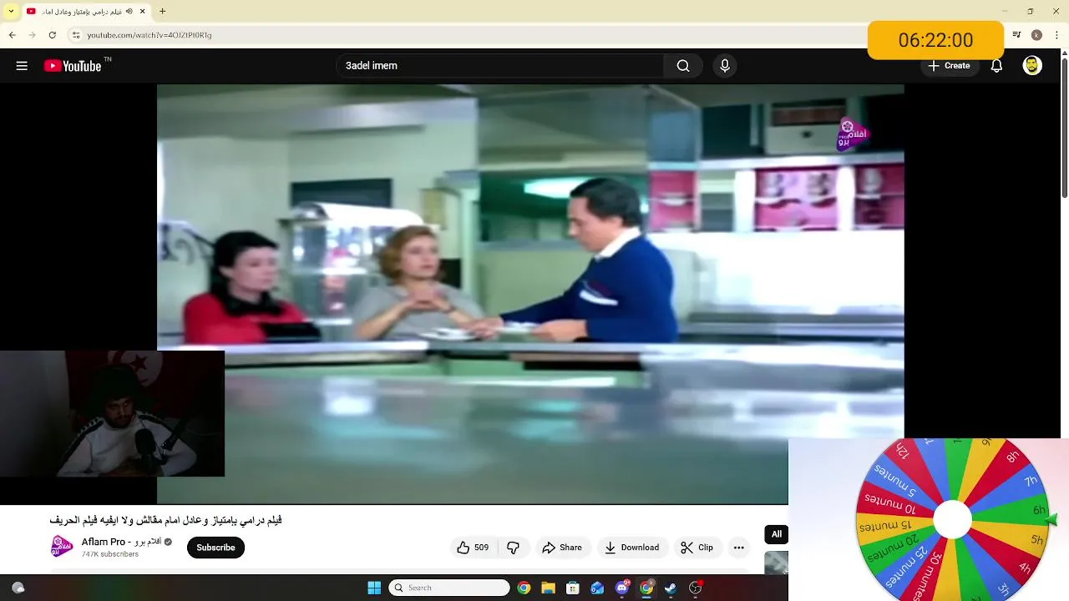Click the address bar URL

tap(149, 35)
